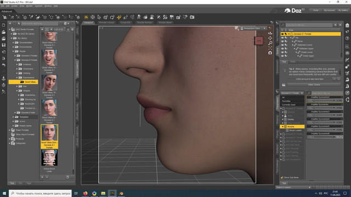
Task: Select the Good Vibes Zero thumbnail
Action: (49, 136)
